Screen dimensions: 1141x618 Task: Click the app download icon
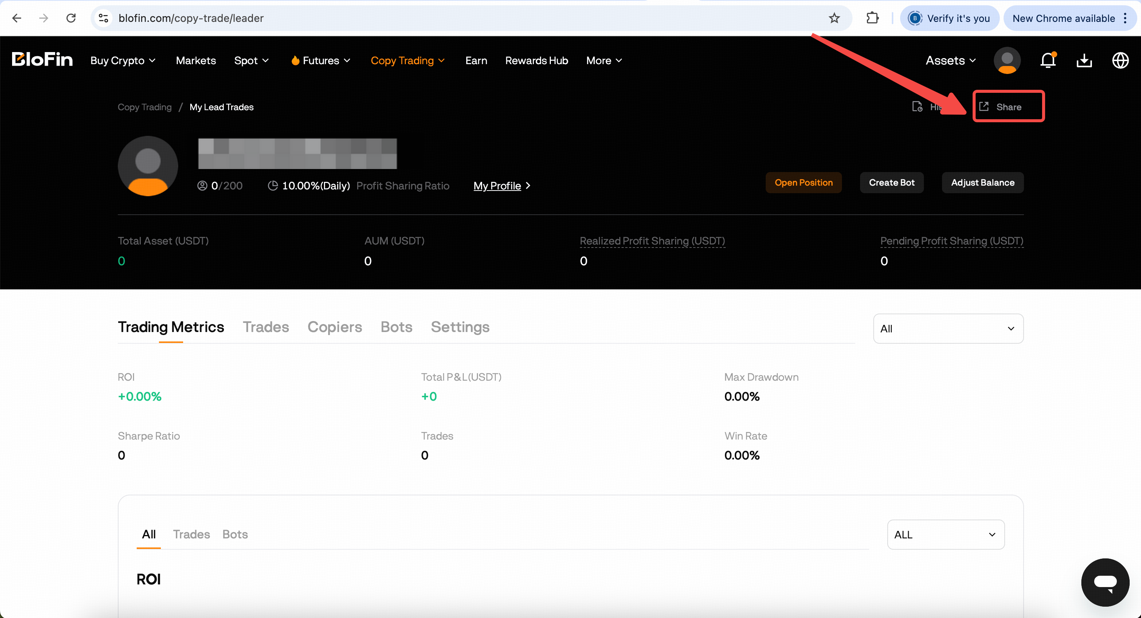tap(1084, 61)
